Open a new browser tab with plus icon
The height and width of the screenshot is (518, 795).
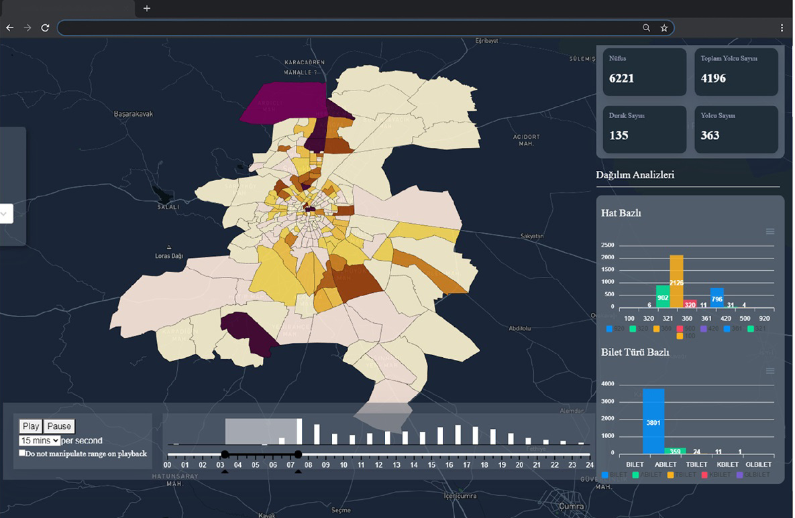pyautogui.click(x=147, y=9)
